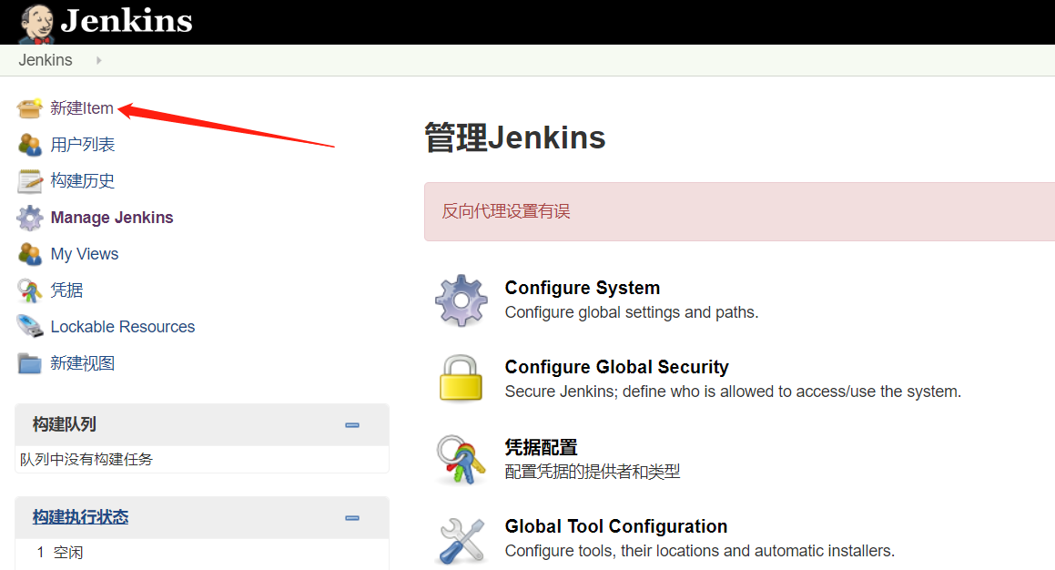1055x570 pixels.
Task: Click the Manage Jenkins gear icon in sidebar
Action: click(30, 218)
